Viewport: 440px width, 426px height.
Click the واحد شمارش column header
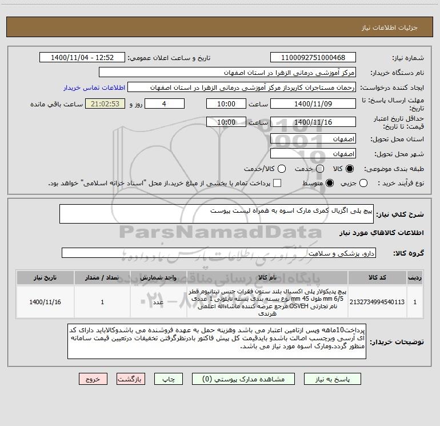pyautogui.click(x=158, y=277)
